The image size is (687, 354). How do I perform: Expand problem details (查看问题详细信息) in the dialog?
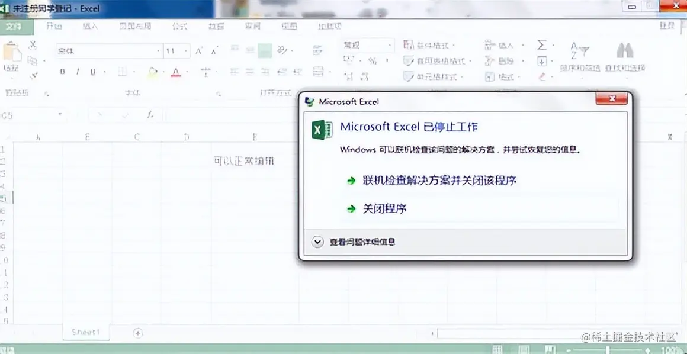coord(354,242)
